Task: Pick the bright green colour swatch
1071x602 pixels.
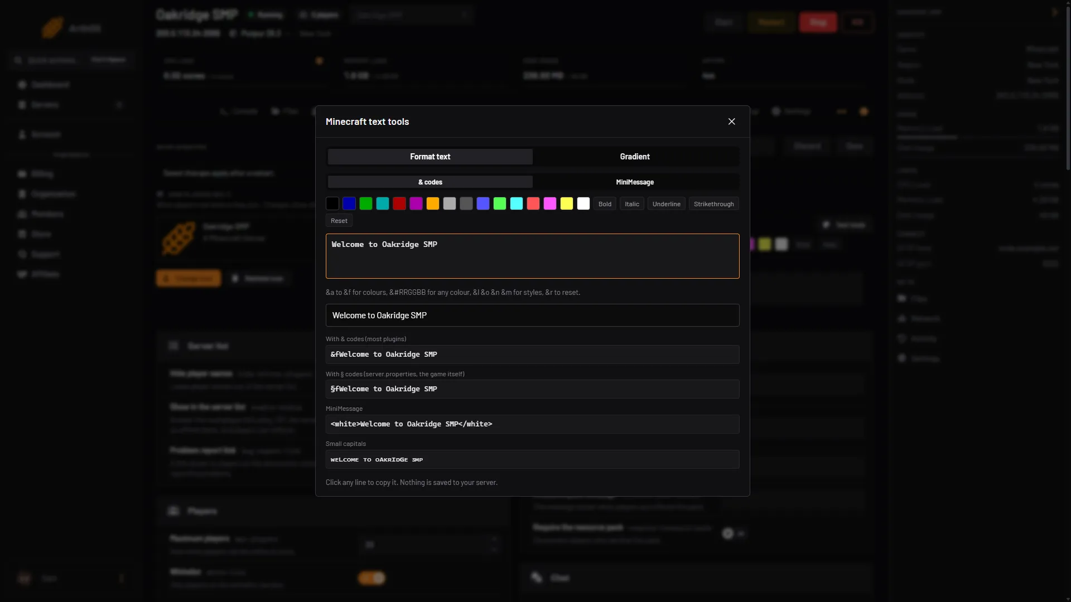Action: 500,204
